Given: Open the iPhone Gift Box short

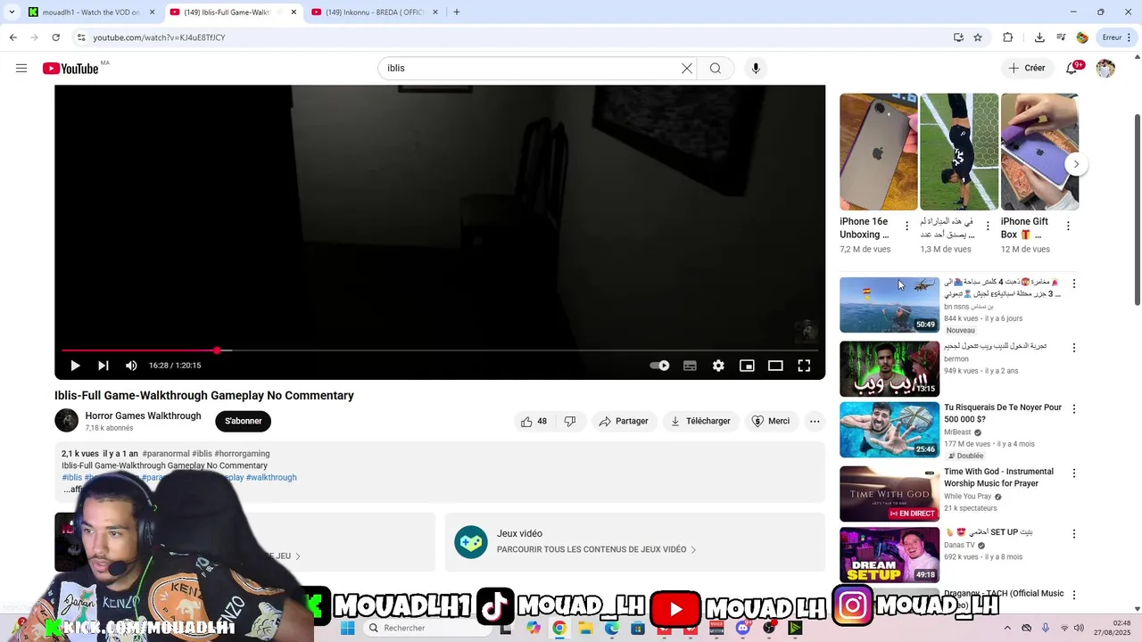Looking at the screenshot, I should pos(1039,152).
